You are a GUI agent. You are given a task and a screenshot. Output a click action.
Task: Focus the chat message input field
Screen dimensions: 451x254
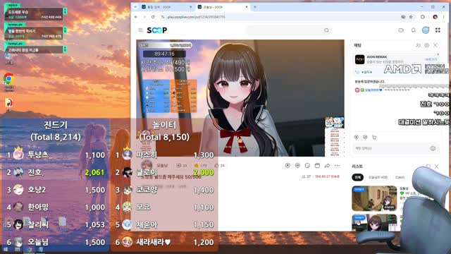point(392,148)
